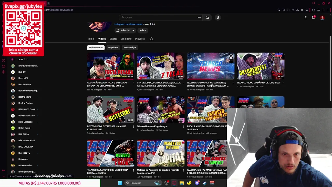This screenshot has height=187, width=332.
Task: Click the YouTube create upload icon
Action: (x=306, y=17)
